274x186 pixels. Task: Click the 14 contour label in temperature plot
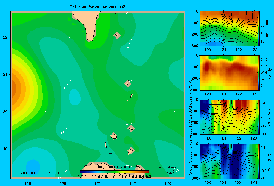coord(222,40)
